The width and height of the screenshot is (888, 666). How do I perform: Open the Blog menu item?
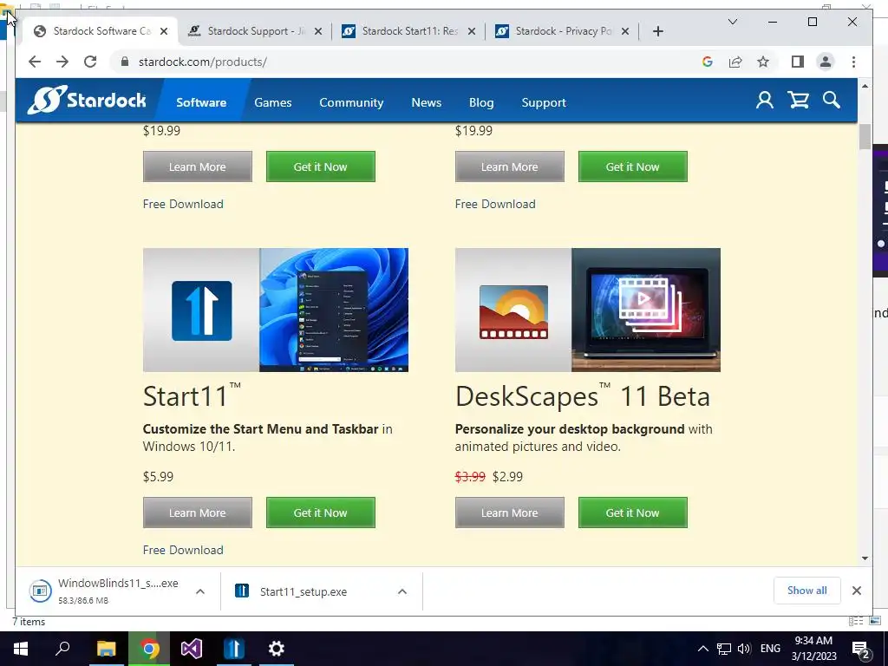click(x=481, y=102)
